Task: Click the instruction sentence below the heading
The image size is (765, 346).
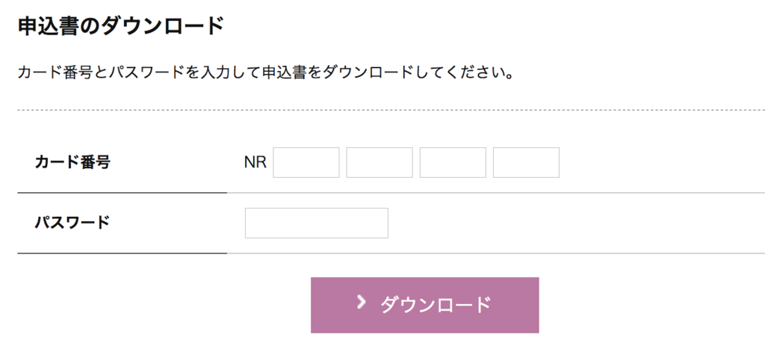Action: point(265,73)
